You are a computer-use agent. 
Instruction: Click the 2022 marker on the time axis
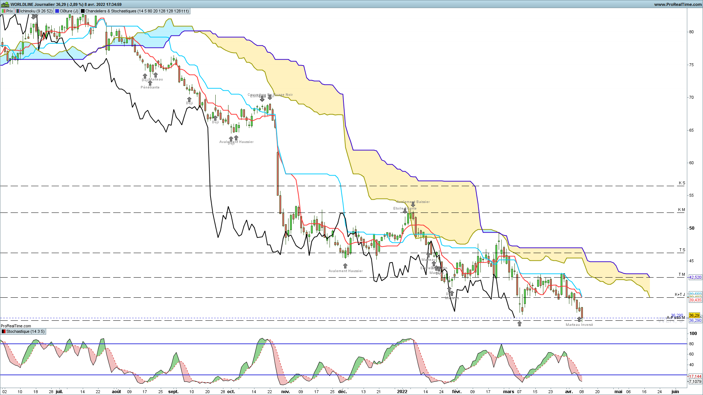(402, 391)
